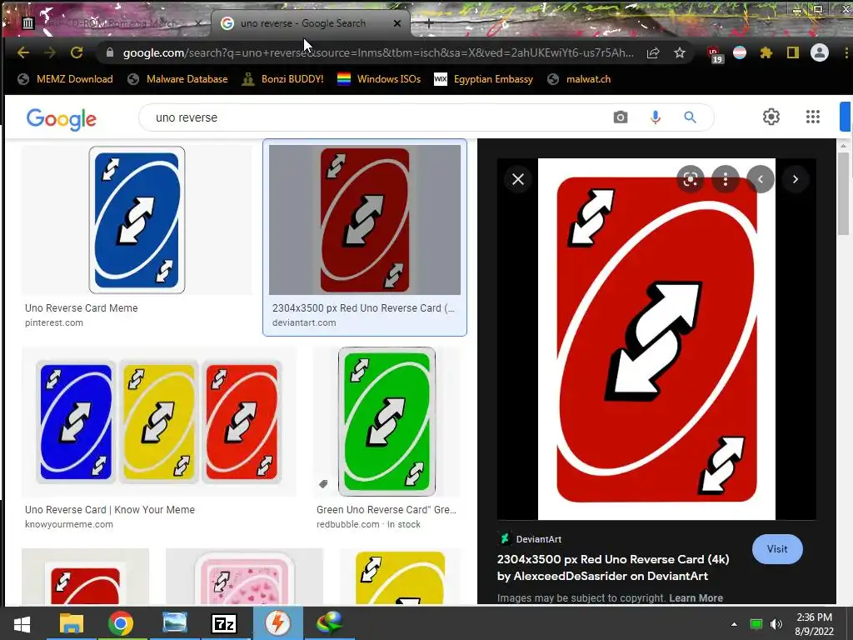Image resolution: width=853 pixels, height=640 pixels.
Task: Reload the page with the refresh icon
Action: point(77,52)
